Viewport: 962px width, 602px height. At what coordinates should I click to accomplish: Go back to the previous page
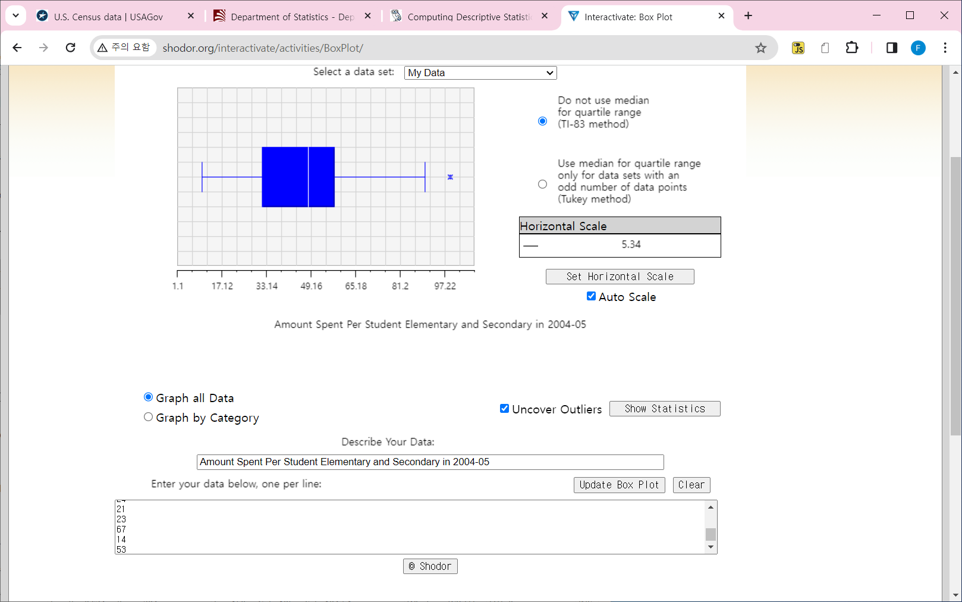click(x=17, y=48)
